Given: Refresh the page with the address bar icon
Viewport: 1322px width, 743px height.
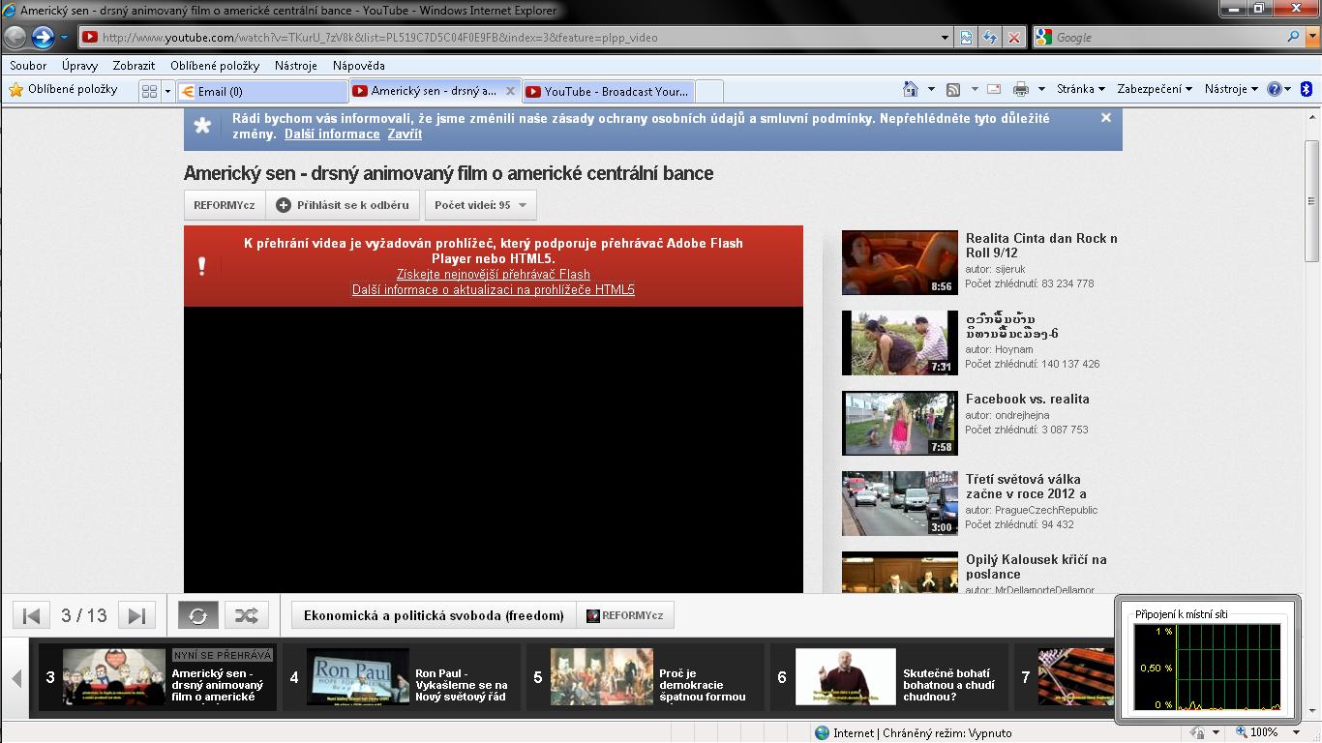Looking at the screenshot, I should [989, 38].
